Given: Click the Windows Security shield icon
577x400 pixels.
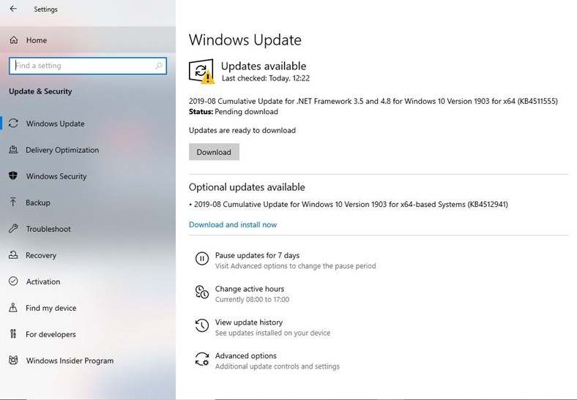Looking at the screenshot, I should coord(13,176).
